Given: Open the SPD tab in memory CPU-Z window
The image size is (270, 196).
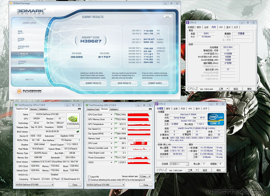Looking at the screenshot, I should click(221, 27).
